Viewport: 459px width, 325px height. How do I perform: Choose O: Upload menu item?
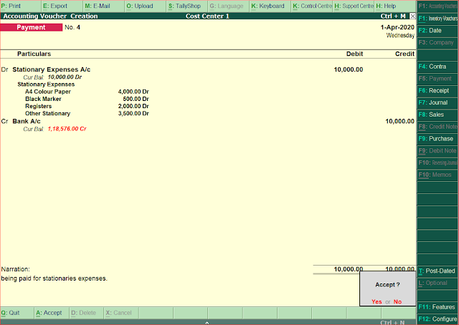146,6
